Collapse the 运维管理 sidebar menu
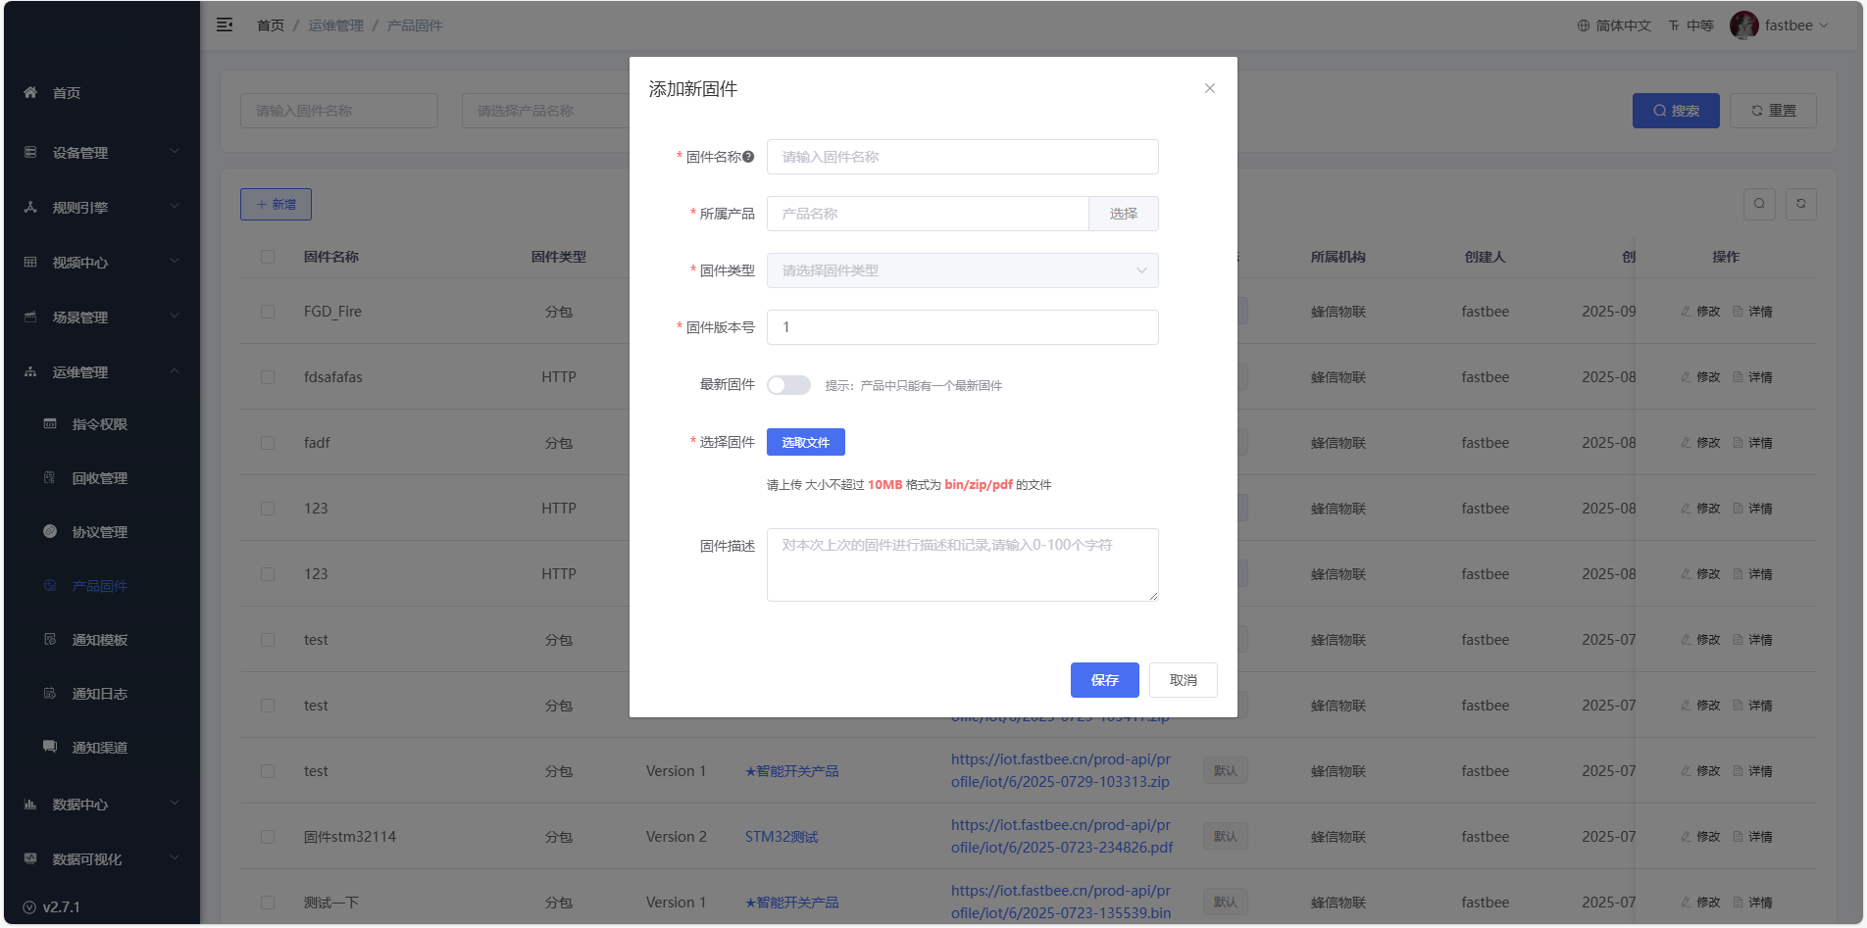This screenshot has height=928, width=1867. pos(100,372)
